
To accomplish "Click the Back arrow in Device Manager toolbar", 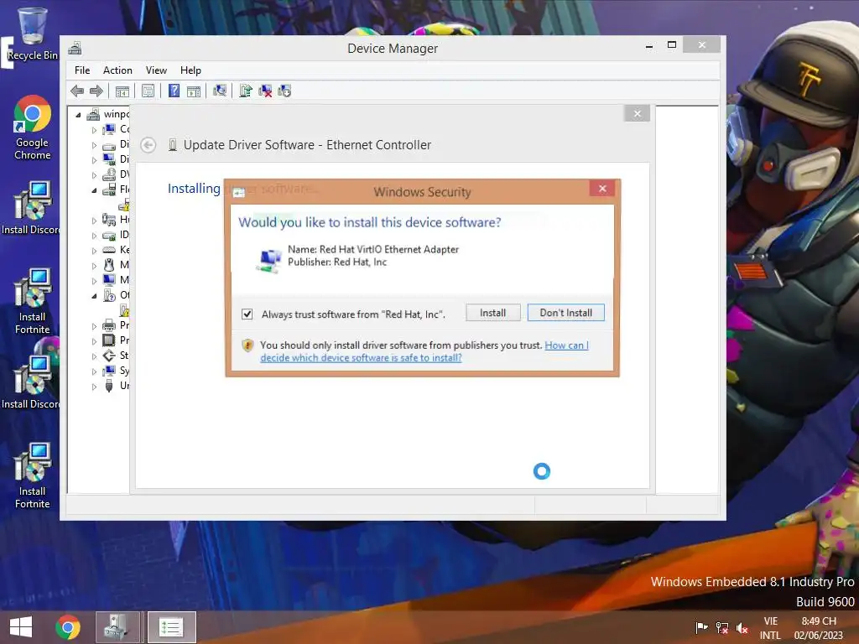I will click(77, 91).
